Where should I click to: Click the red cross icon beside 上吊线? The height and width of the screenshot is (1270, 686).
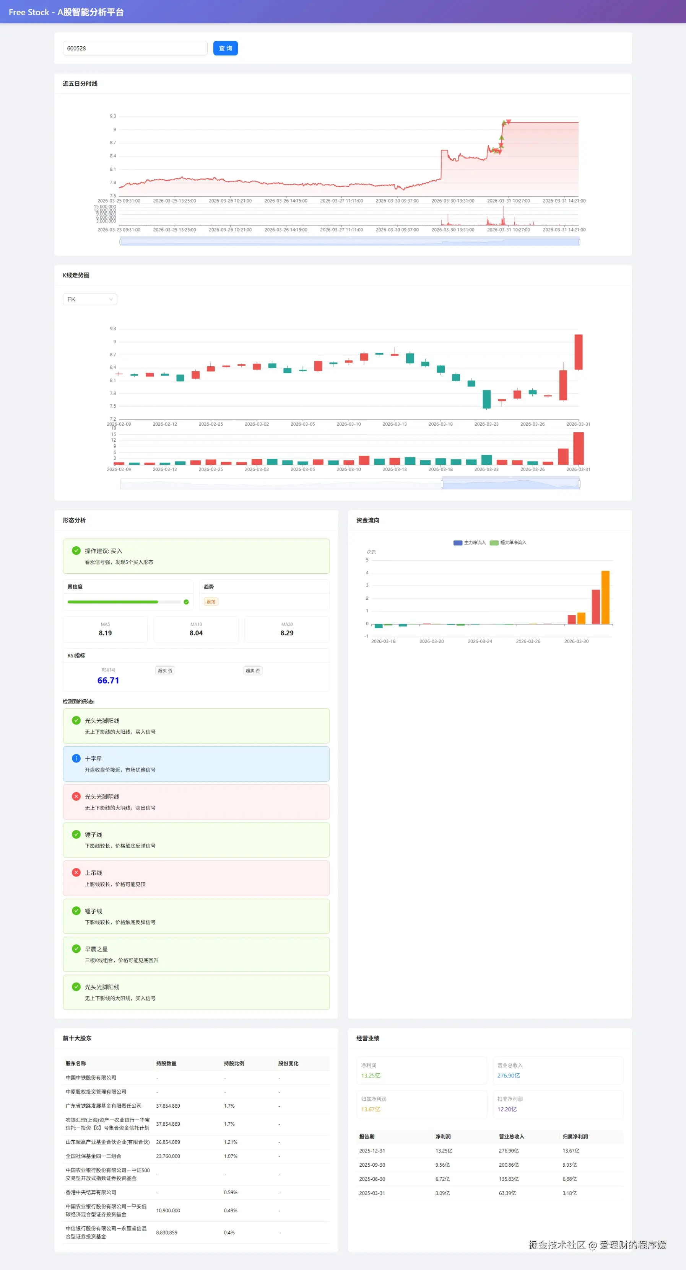76,872
